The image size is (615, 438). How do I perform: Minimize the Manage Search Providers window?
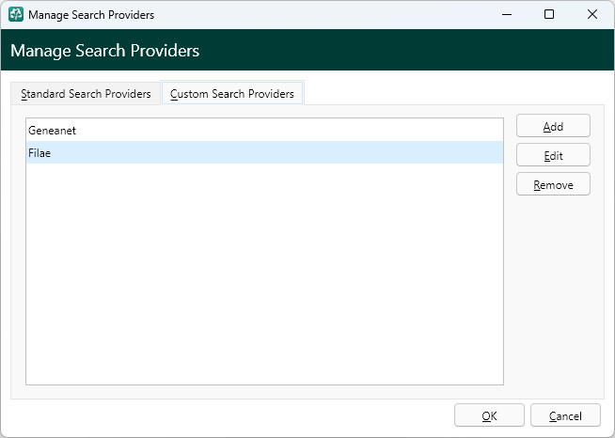tap(507, 14)
